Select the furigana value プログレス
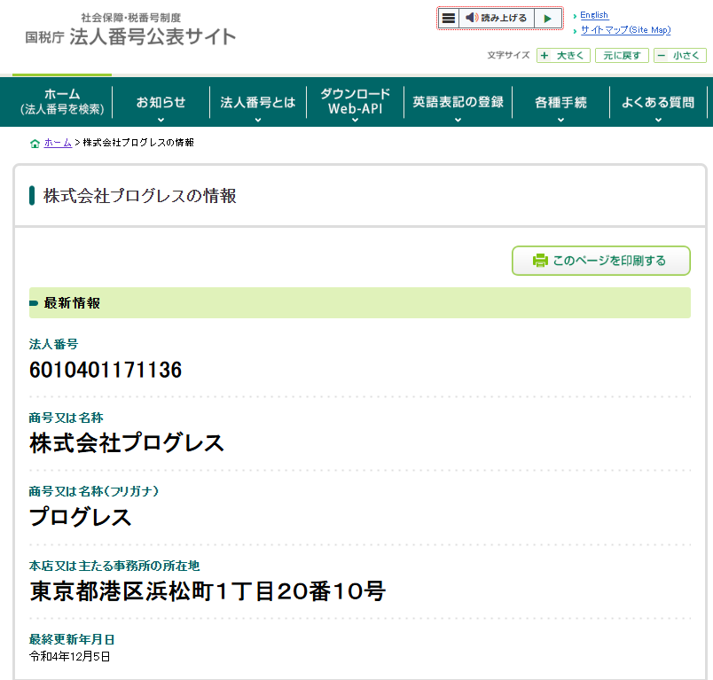This screenshot has height=680, width=713. click(x=81, y=517)
